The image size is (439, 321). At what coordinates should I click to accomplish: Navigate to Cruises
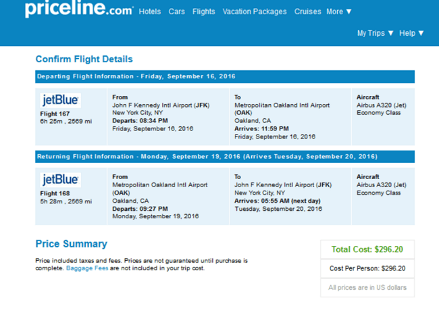point(308,11)
